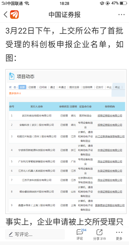Open 民生证券 link for row 5

click(x=110, y=161)
